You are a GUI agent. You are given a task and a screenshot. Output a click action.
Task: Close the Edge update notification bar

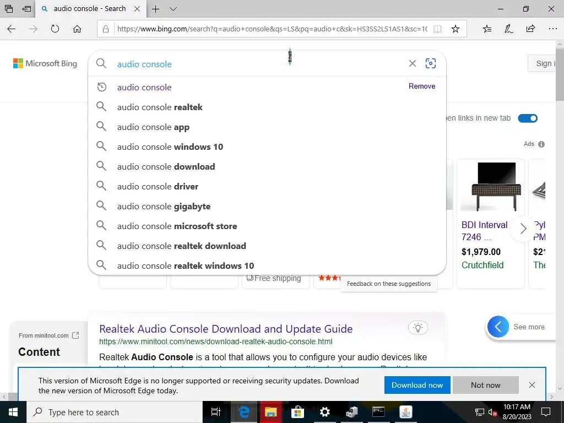532,385
